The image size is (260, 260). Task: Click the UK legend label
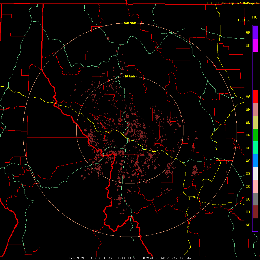[248, 45]
